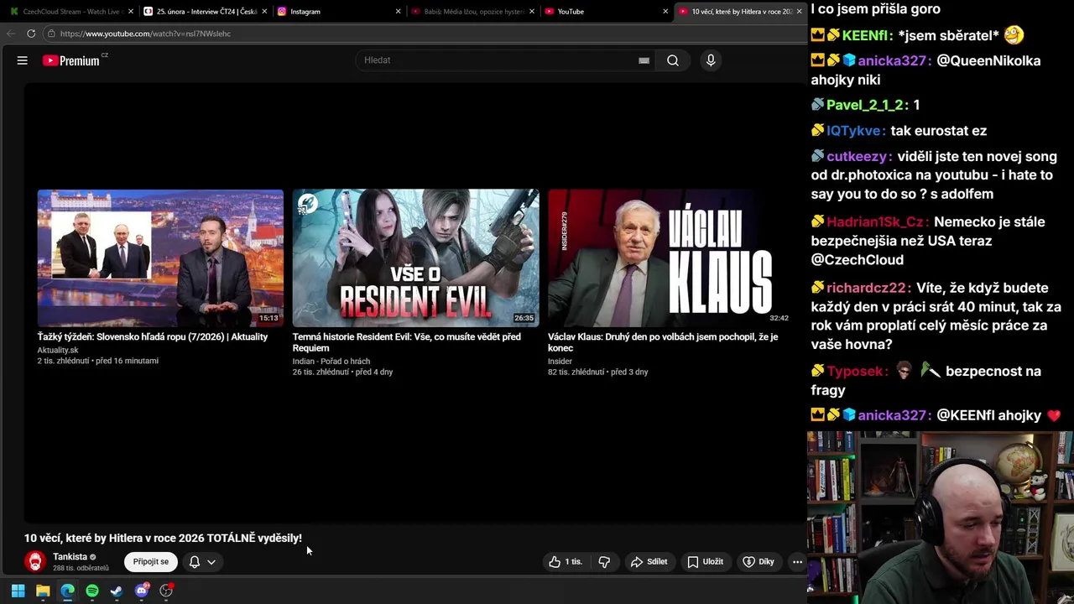The width and height of the screenshot is (1074, 604).
Task: Click the video title '10 věcí, které by Hitlera'
Action: point(163,539)
